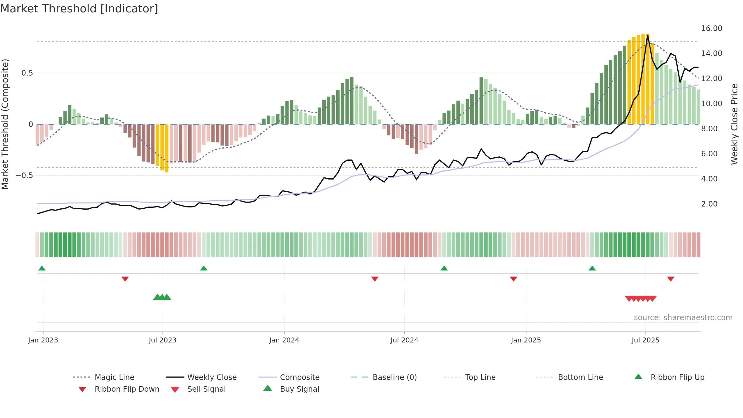Click the red Ribbon Flip Down legend triangle

click(82, 390)
